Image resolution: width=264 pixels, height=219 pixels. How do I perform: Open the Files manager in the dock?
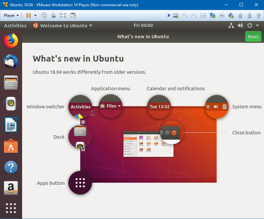pyautogui.click(x=11, y=82)
